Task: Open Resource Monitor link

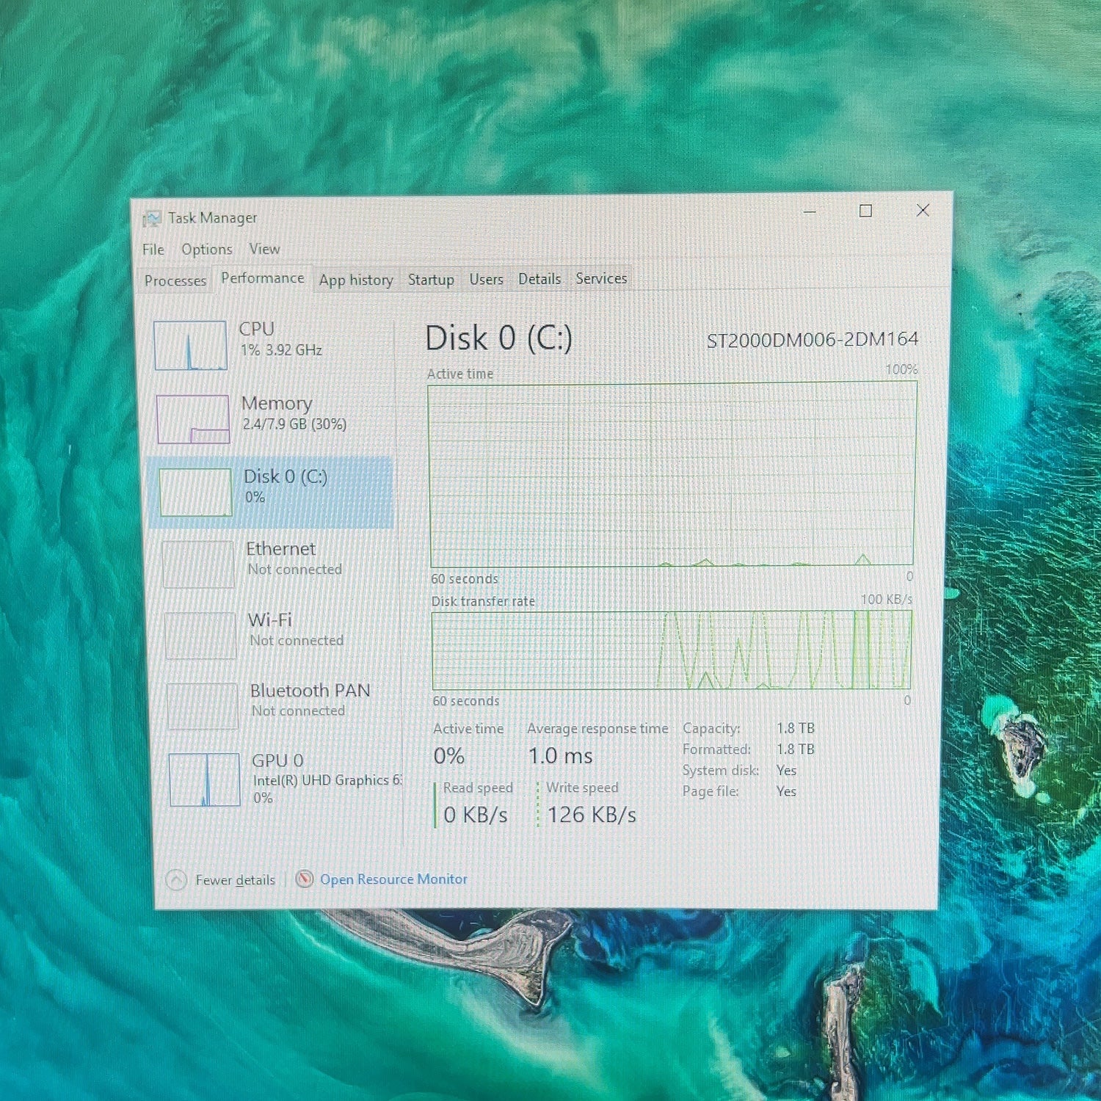Action: pyautogui.click(x=393, y=879)
